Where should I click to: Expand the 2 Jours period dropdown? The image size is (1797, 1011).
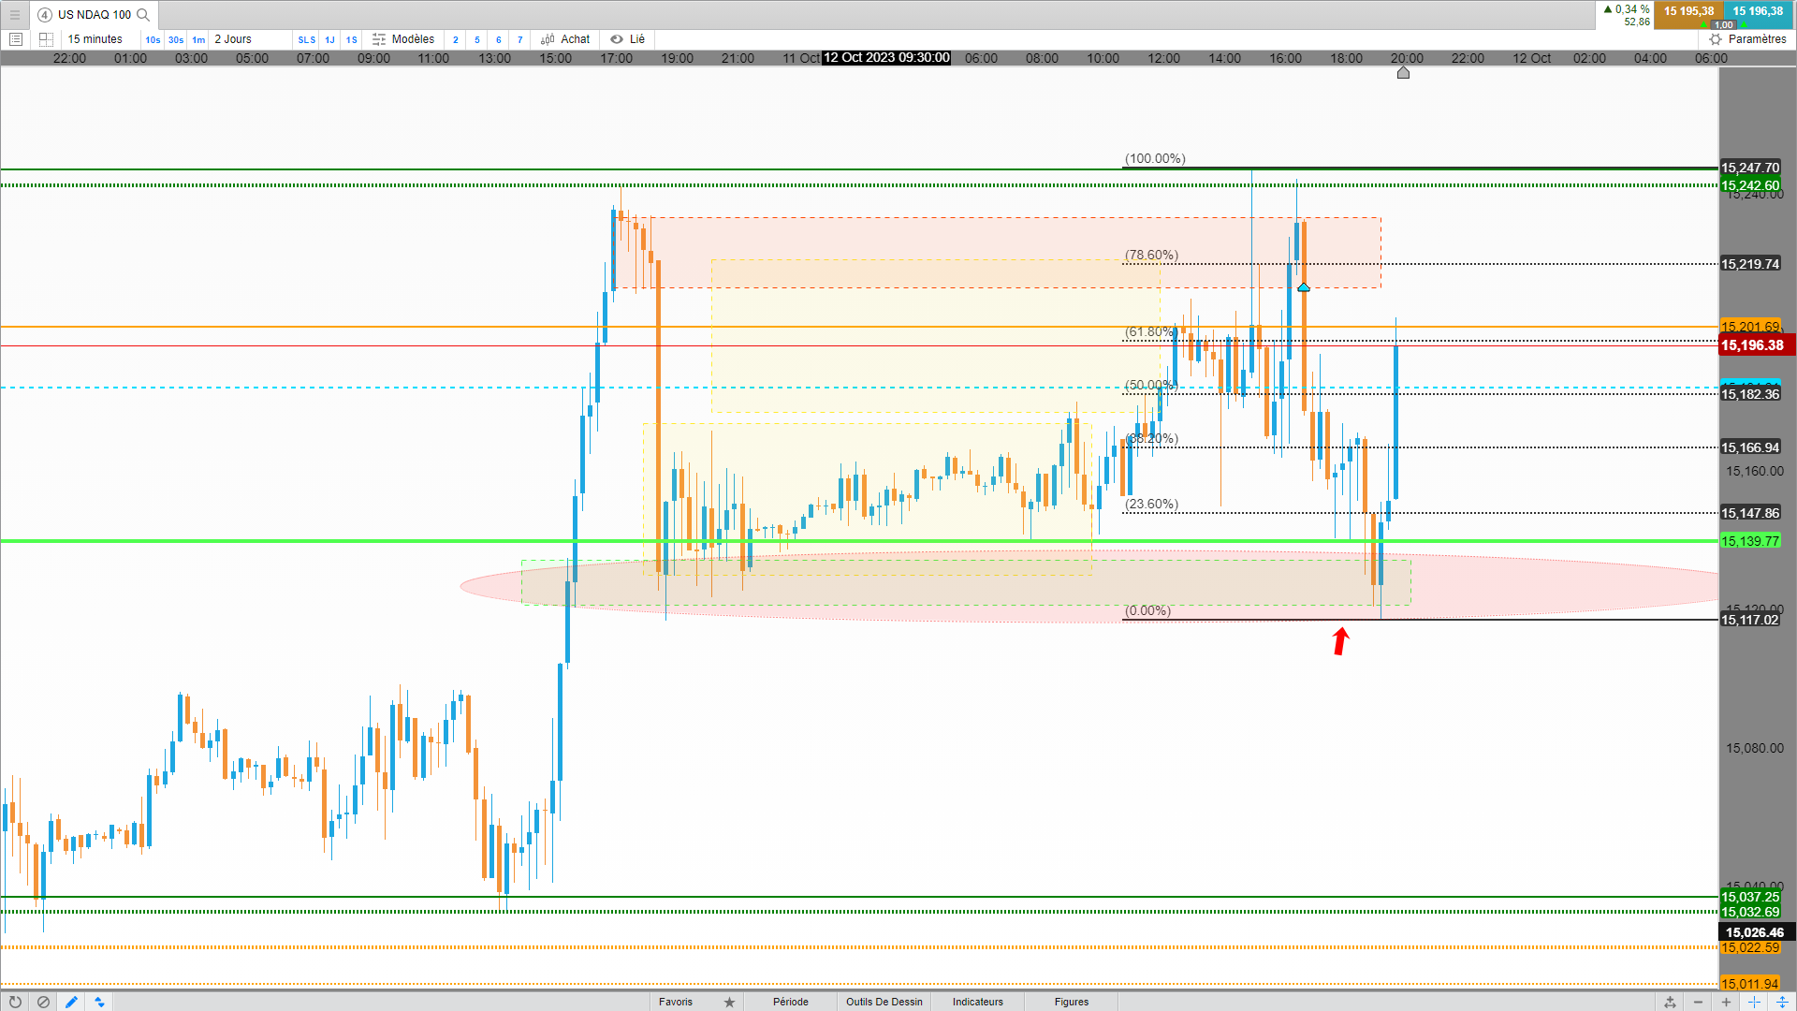pyautogui.click(x=233, y=39)
